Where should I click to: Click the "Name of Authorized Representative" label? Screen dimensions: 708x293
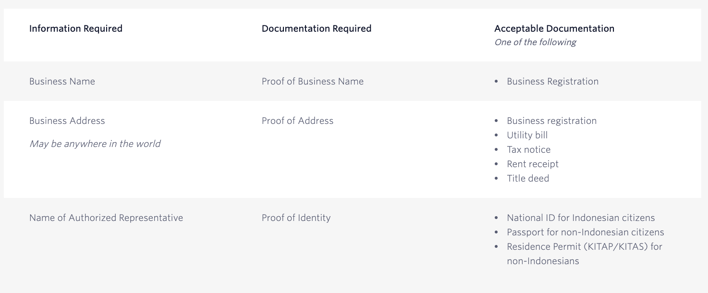(106, 218)
